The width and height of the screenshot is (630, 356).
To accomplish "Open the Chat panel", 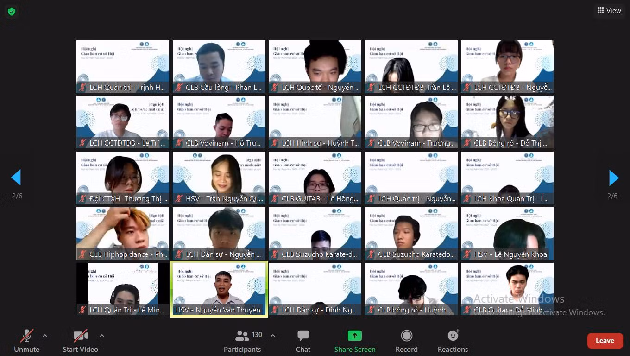I will tap(303, 341).
